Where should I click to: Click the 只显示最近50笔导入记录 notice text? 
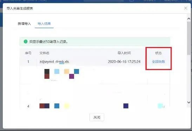tap(48, 42)
